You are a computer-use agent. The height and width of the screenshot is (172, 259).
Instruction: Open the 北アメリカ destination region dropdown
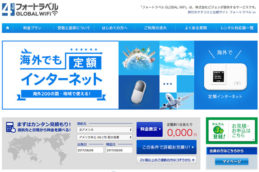click(x=105, y=130)
